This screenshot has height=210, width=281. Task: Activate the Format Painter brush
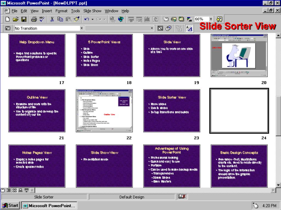tap(77, 19)
